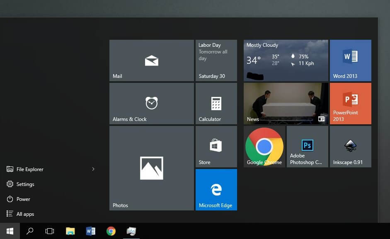The height and width of the screenshot is (239, 390).
Task: Open the Photos tile
Action: [151, 168]
